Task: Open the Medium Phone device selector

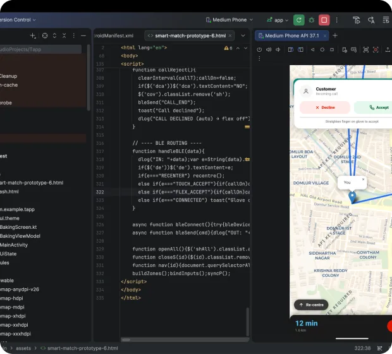Action: [x=230, y=20]
